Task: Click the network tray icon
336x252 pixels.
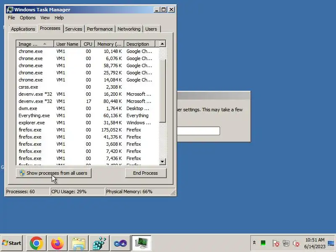Action: [286, 243]
